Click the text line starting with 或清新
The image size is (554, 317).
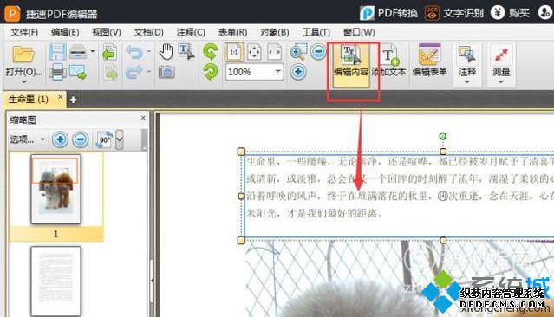(400, 178)
